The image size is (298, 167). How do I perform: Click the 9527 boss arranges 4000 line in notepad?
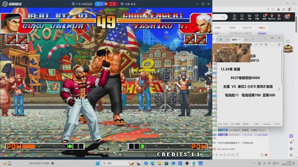(245, 78)
